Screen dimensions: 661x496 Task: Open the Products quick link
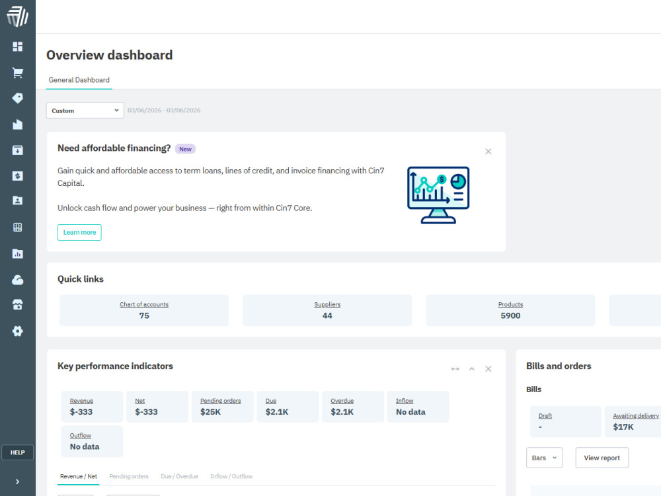(x=510, y=304)
